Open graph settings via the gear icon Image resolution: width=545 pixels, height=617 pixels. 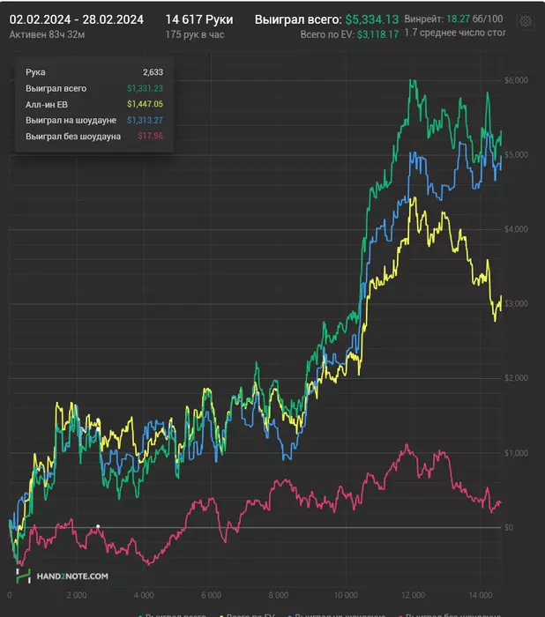526,21
